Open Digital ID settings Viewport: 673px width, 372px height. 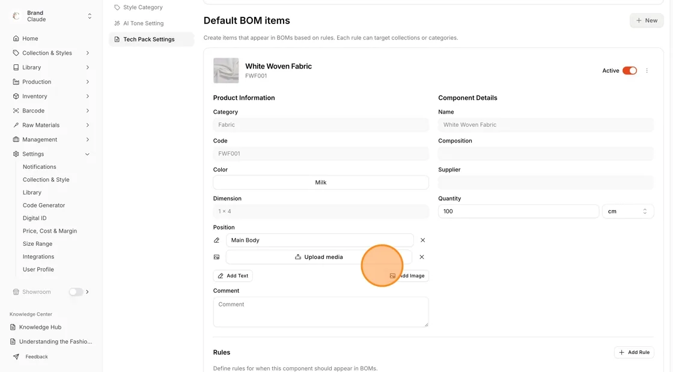[34, 218]
